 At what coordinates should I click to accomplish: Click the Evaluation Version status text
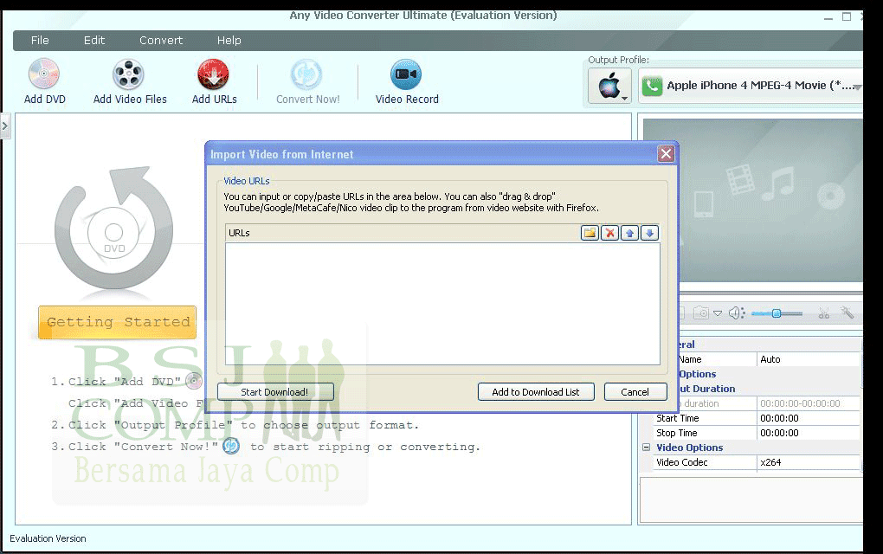click(x=48, y=538)
